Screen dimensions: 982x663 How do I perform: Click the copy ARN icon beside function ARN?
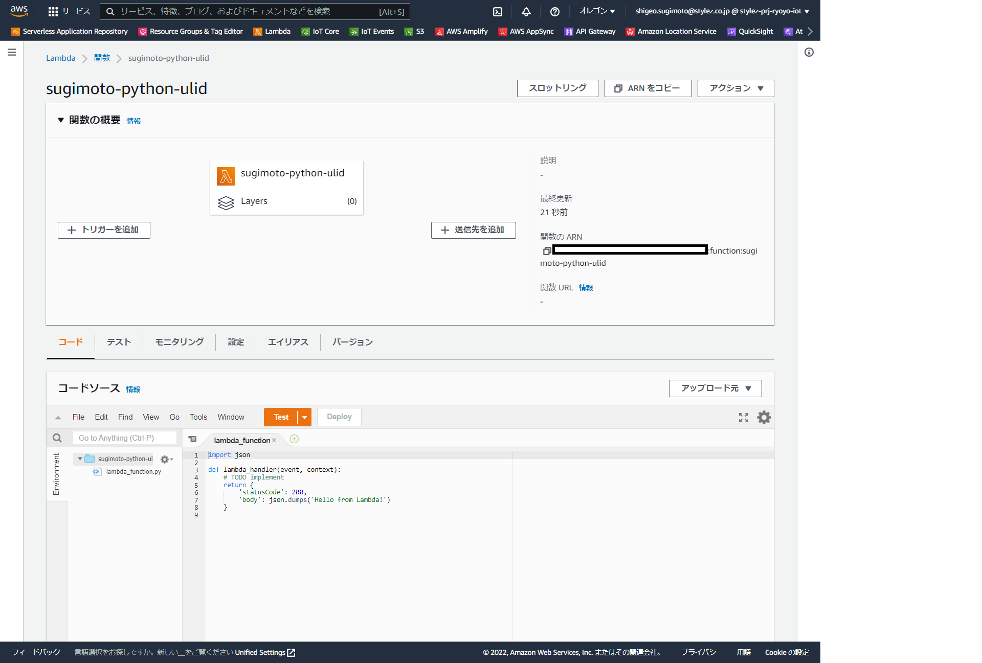point(546,251)
